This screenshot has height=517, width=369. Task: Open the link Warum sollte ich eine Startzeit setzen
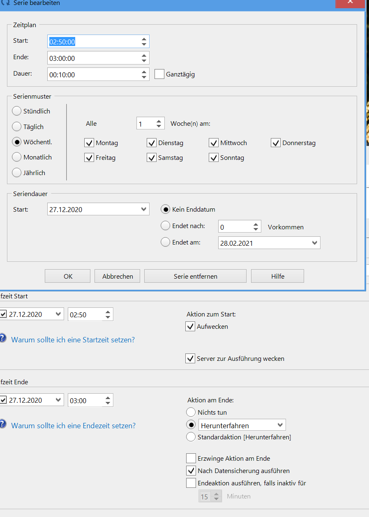(x=73, y=339)
